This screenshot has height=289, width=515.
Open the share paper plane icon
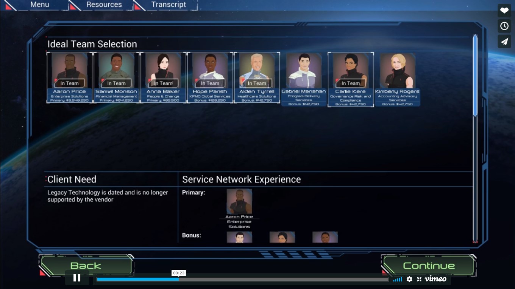coord(504,42)
